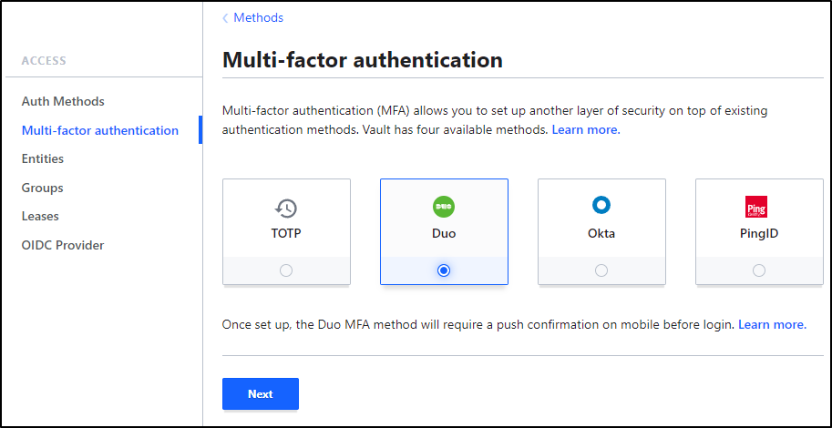This screenshot has width=832, height=428.
Task: Open Multi-factor authentication sidebar item
Action: click(x=99, y=130)
